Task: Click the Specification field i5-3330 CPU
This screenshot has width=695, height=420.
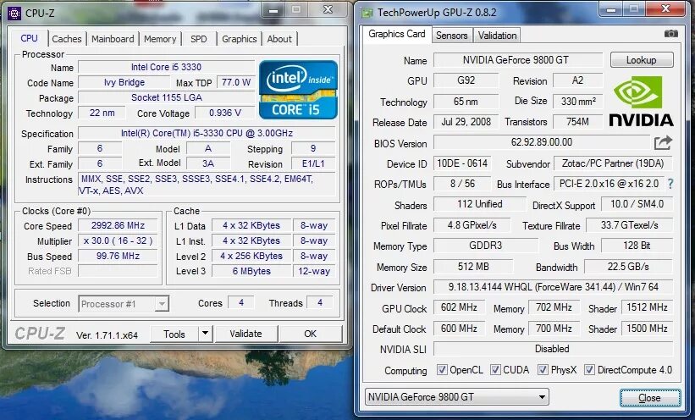Action: (207, 133)
